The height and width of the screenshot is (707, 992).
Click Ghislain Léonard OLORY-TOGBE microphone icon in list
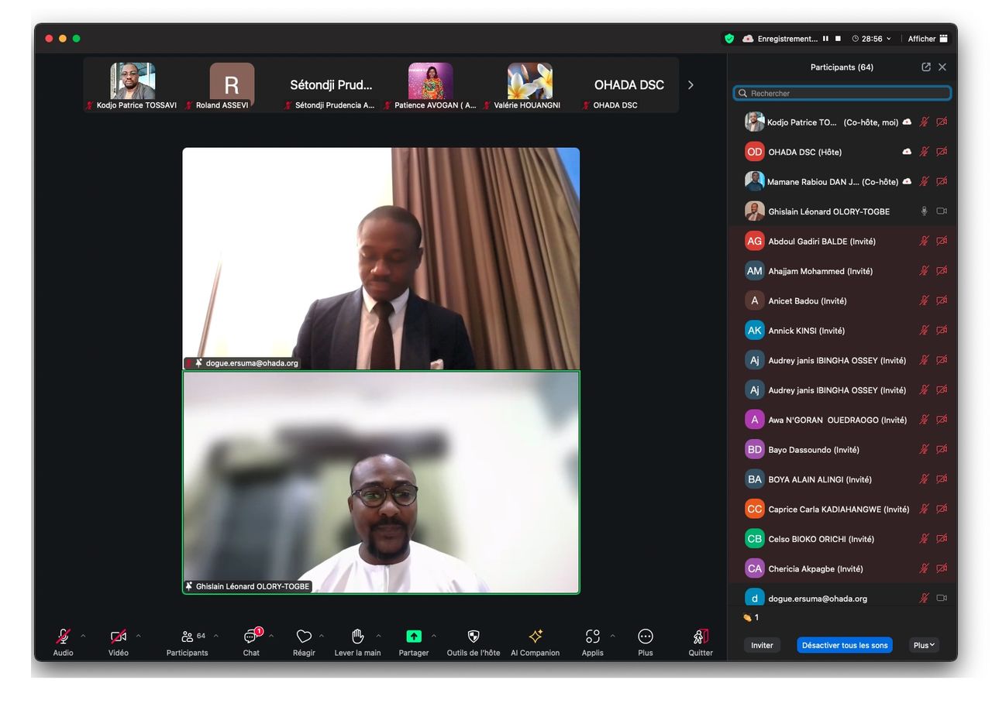tap(924, 211)
